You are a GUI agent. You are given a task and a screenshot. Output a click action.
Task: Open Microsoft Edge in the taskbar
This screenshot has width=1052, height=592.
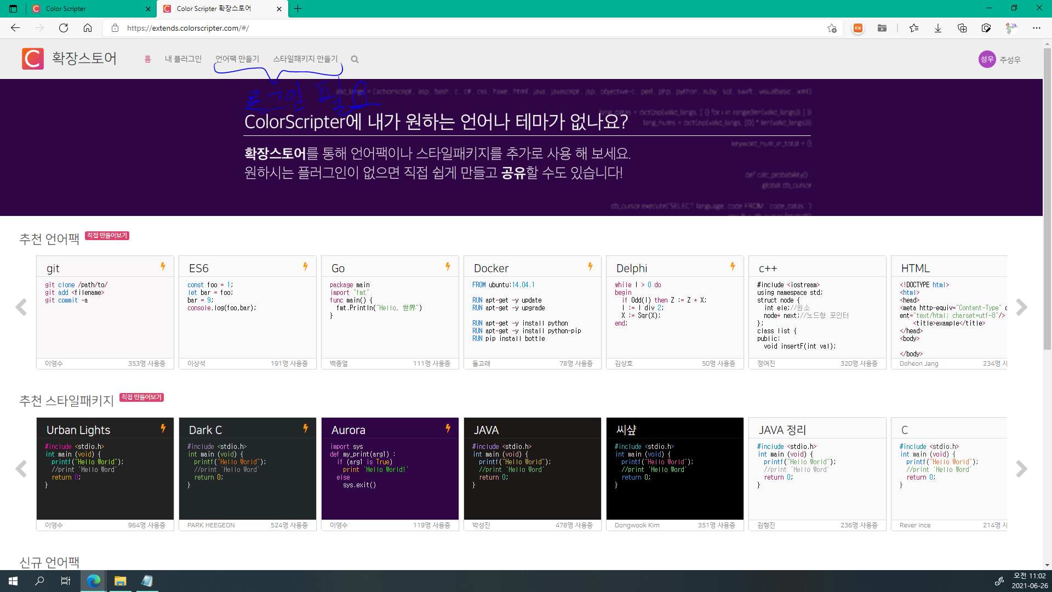[x=94, y=581]
